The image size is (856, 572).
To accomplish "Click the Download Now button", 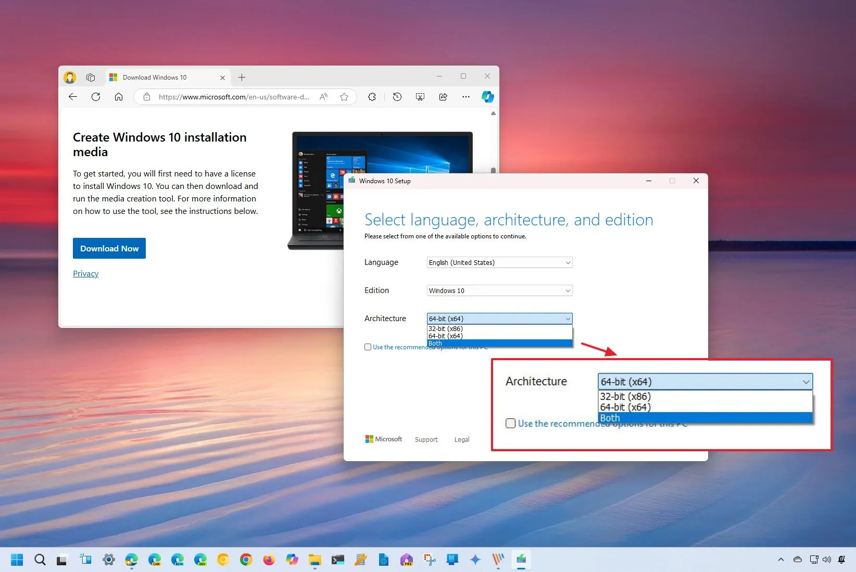I will point(109,248).
